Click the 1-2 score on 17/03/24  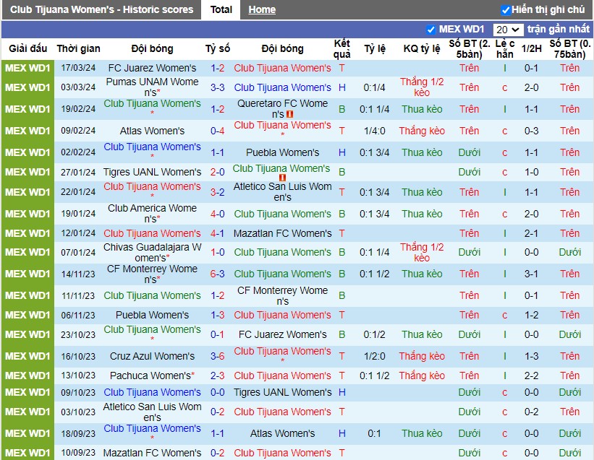coord(218,68)
